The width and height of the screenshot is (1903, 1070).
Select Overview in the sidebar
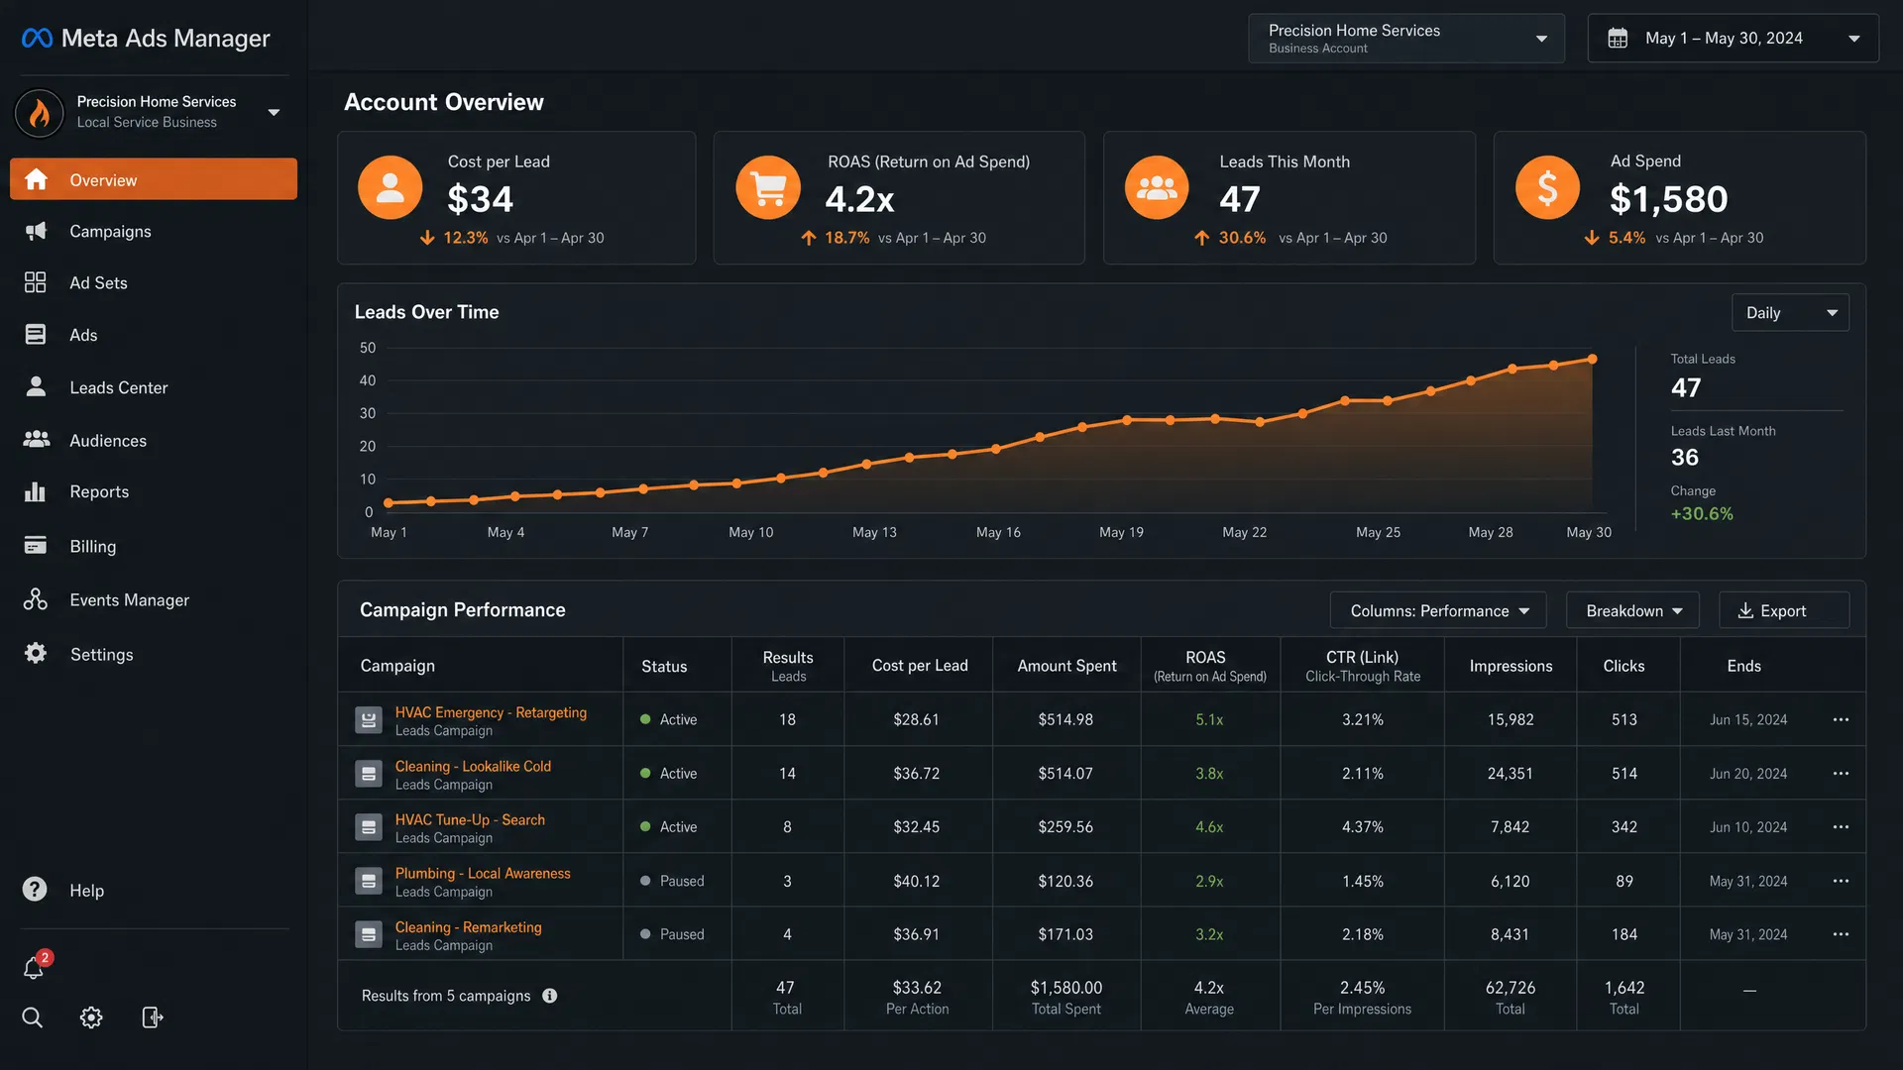click(154, 179)
